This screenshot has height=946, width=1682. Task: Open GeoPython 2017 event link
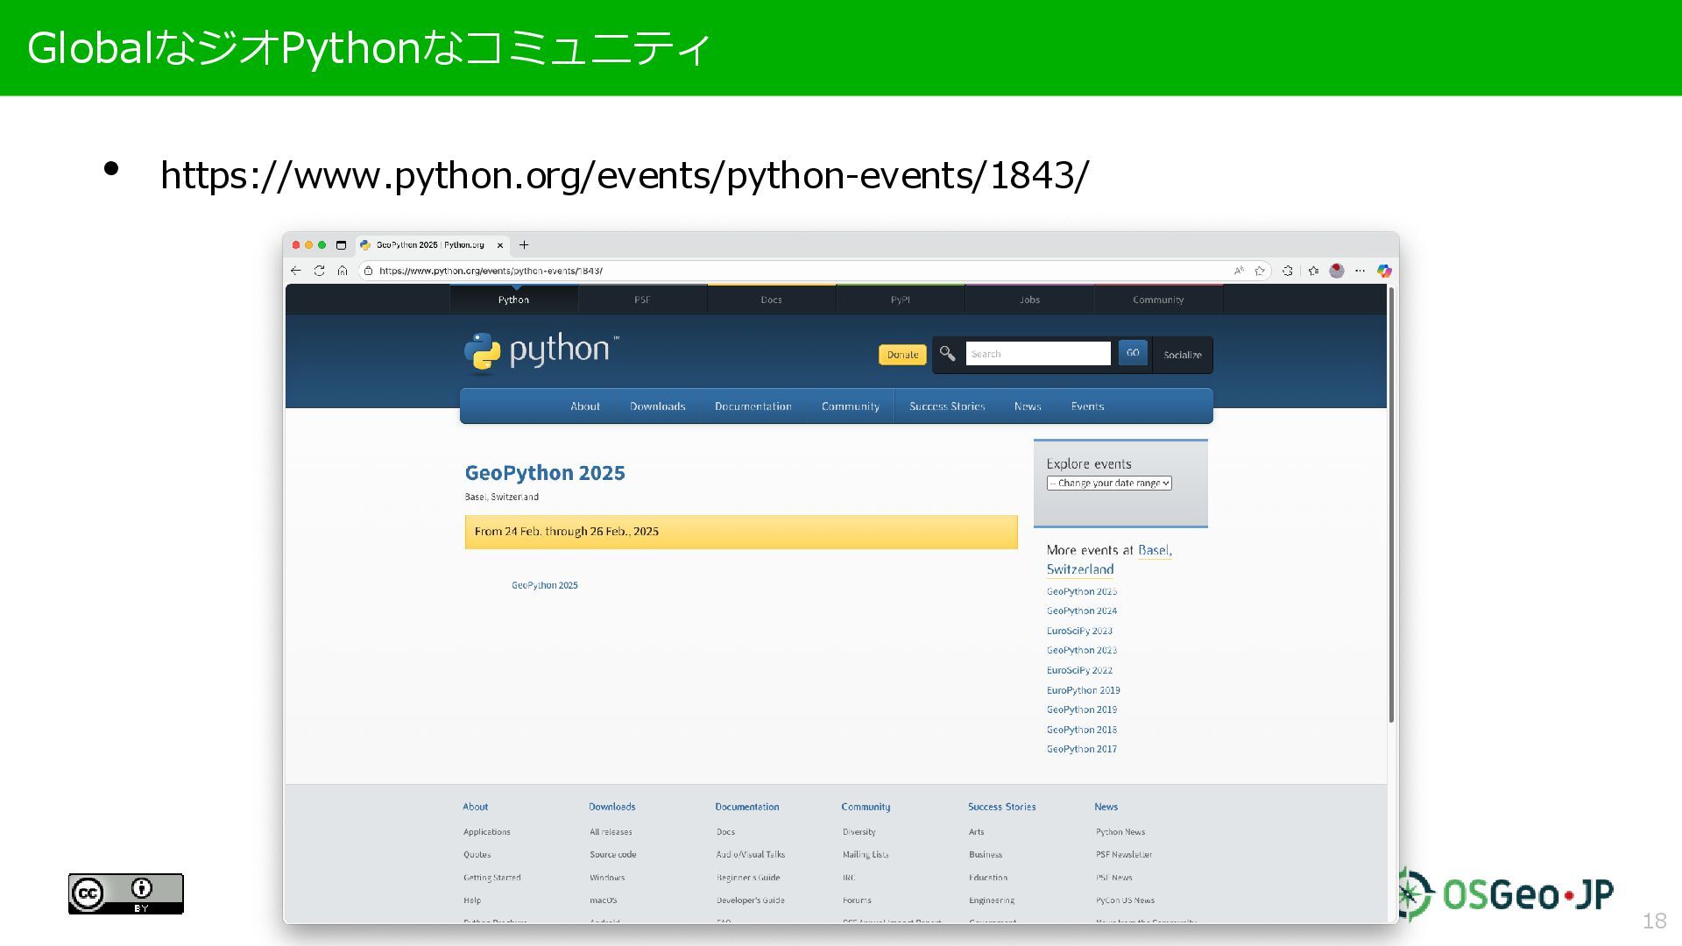(1082, 750)
